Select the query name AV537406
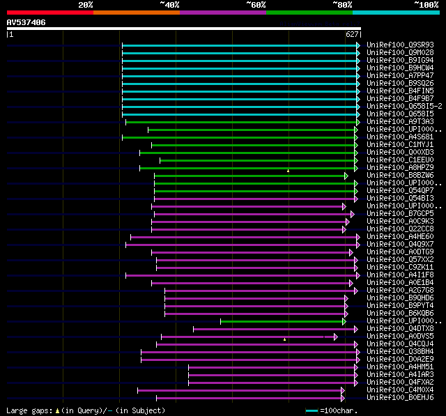The width and height of the screenshot is (446, 416). pyautogui.click(x=26, y=22)
